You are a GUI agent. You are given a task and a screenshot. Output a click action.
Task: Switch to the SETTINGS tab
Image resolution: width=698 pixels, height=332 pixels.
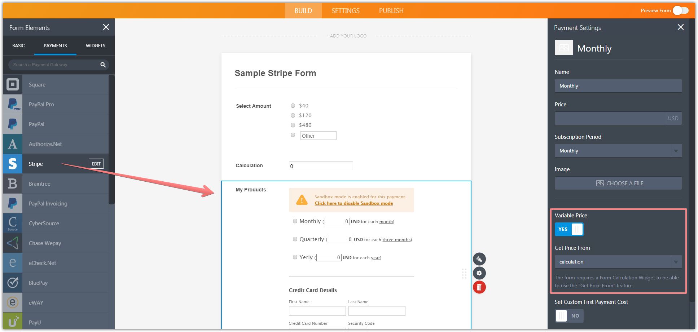pos(345,10)
